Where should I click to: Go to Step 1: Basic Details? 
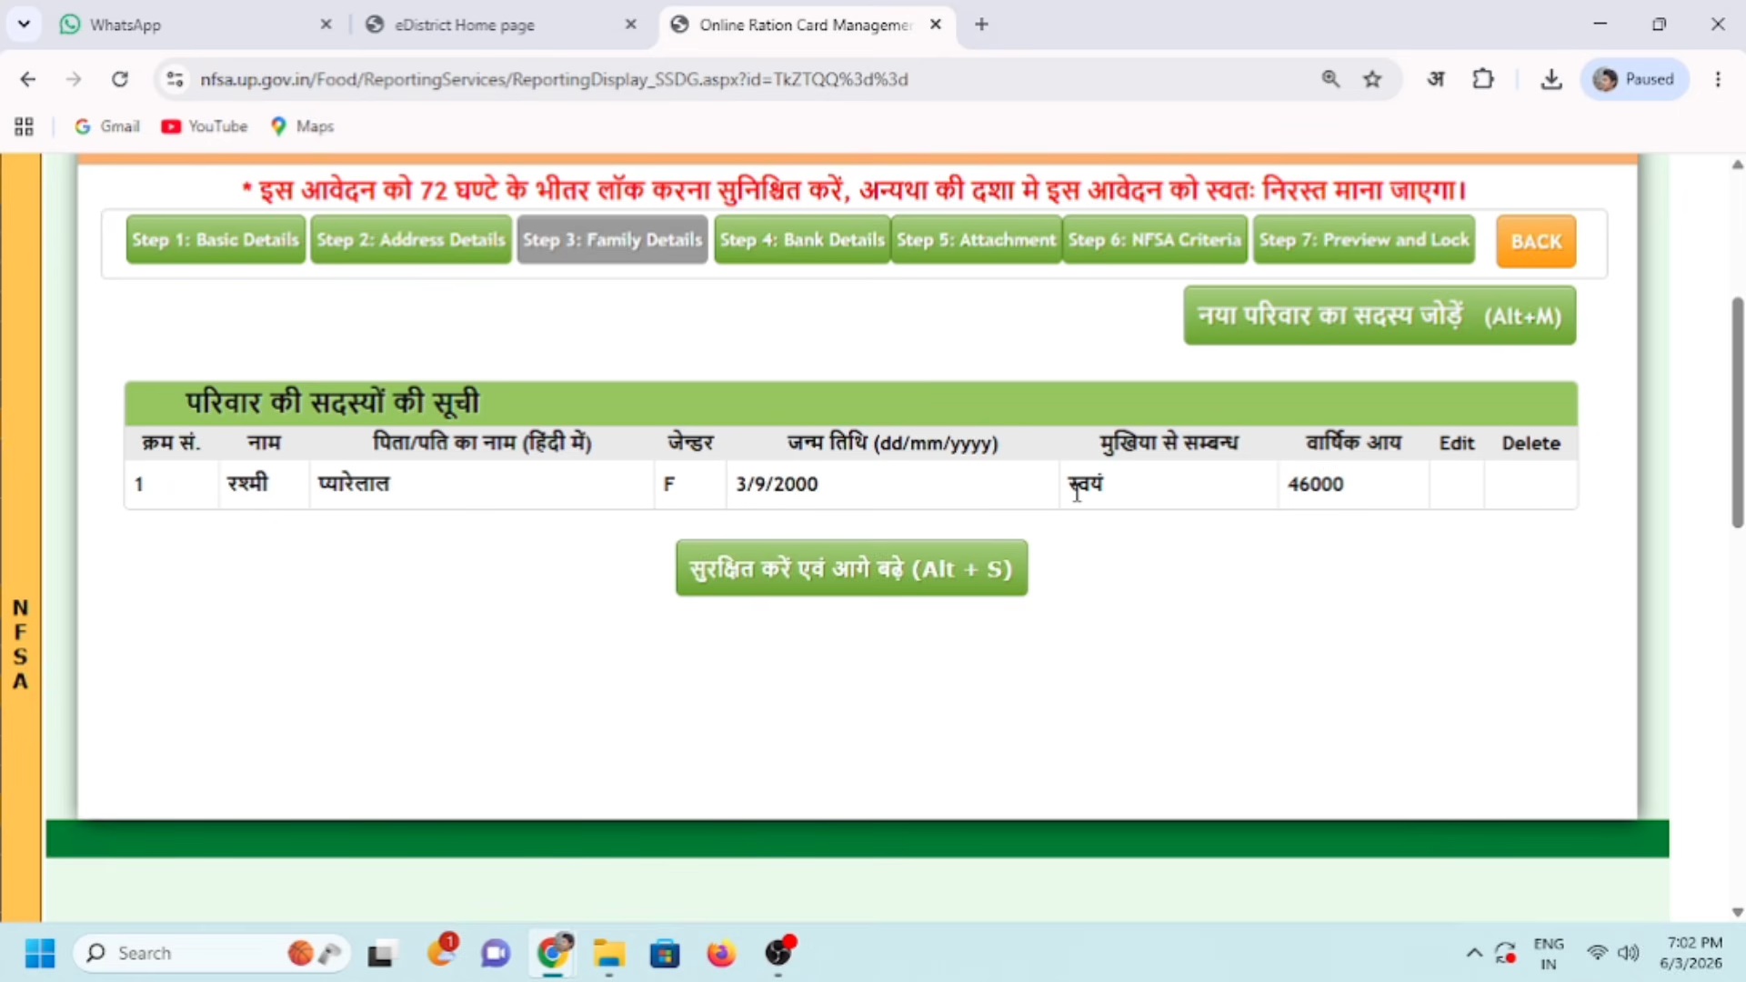pyautogui.click(x=216, y=240)
